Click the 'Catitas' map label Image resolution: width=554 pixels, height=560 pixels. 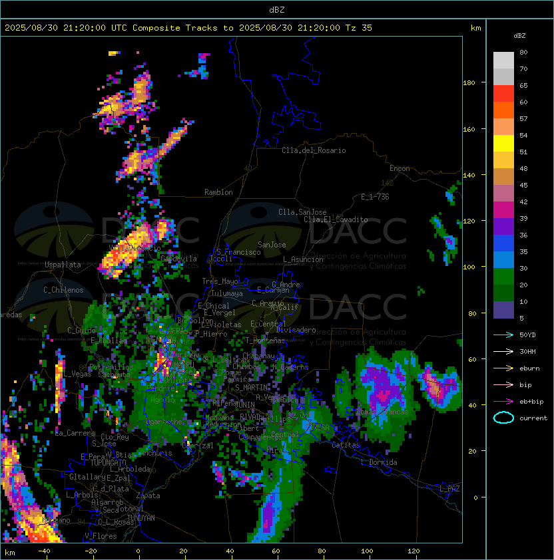[346, 445]
